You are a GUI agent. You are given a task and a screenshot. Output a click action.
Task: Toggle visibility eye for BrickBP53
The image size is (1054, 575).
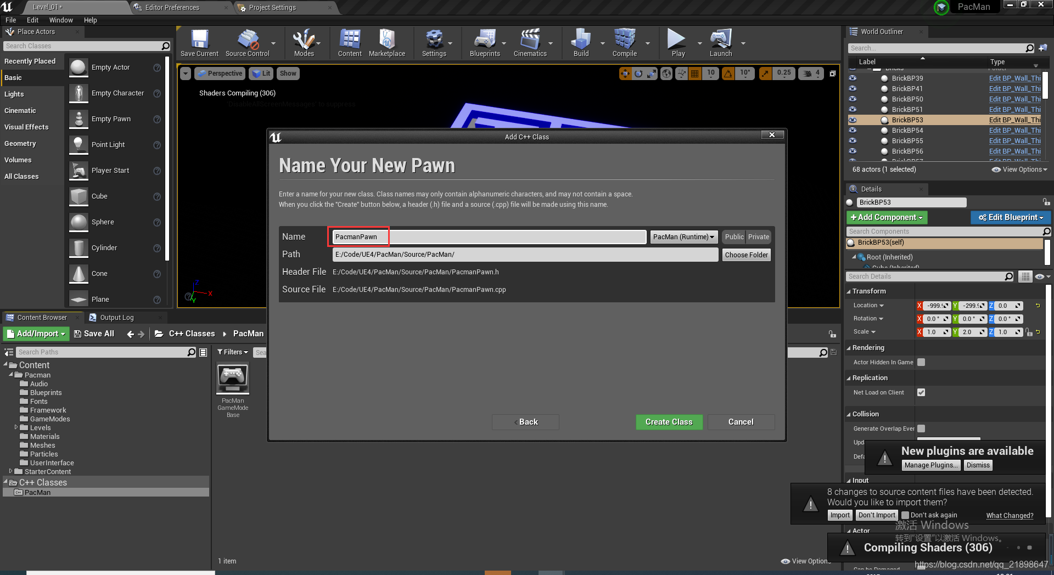pyautogui.click(x=853, y=120)
